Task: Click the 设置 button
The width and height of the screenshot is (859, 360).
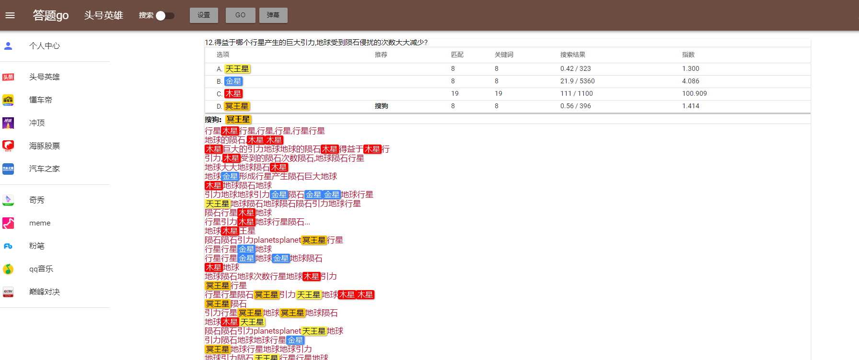Action: click(x=204, y=15)
